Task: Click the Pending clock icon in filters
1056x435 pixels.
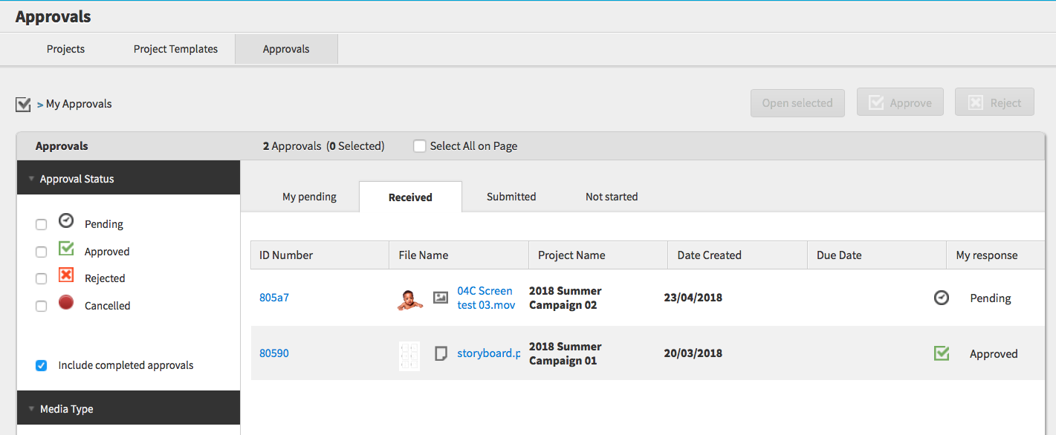Action: click(66, 221)
